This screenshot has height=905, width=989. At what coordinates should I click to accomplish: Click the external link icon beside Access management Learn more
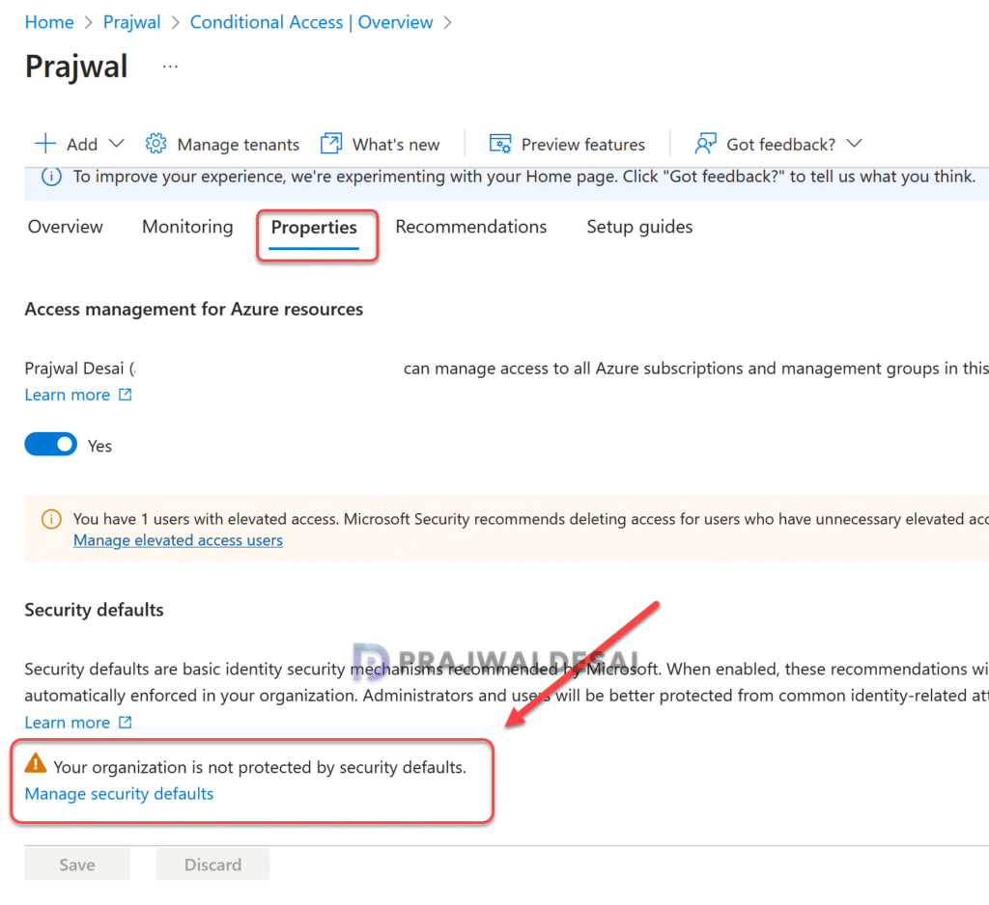(126, 395)
